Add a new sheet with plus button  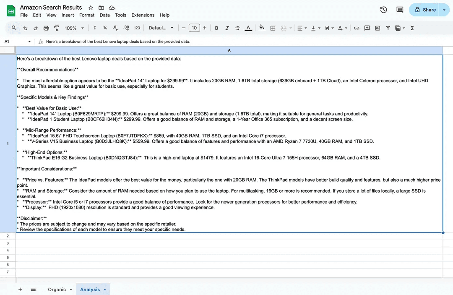[x=20, y=290]
